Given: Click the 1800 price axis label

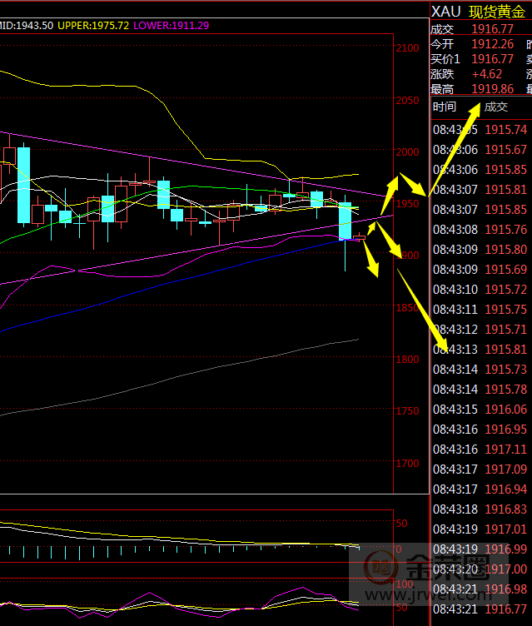Looking at the screenshot, I should (x=408, y=360).
